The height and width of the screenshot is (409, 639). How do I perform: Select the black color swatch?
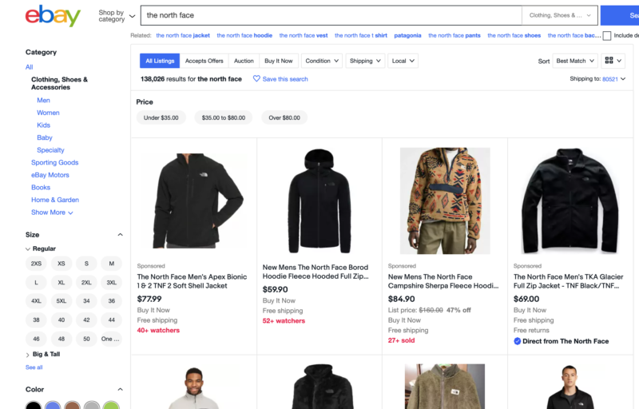pos(34,407)
